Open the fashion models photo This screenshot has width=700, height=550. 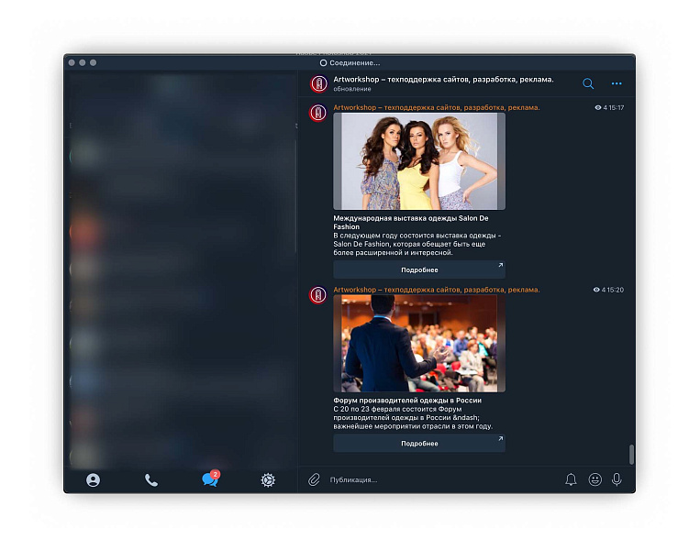click(x=418, y=161)
